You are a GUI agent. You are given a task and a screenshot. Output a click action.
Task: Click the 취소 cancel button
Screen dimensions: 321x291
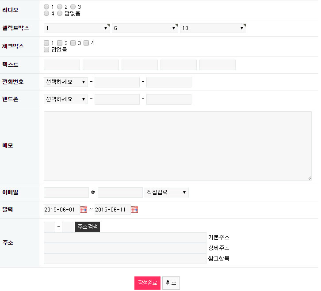[x=171, y=283]
